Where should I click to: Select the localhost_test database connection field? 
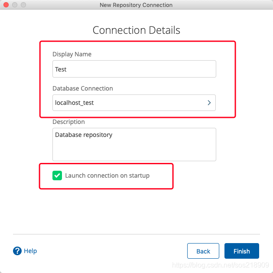pyautogui.click(x=134, y=103)
